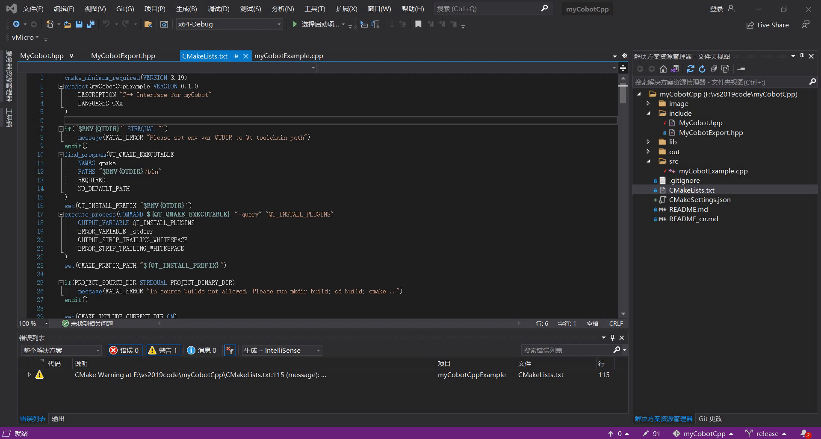Switch to the Git Changes panel tab

[710, 419]
